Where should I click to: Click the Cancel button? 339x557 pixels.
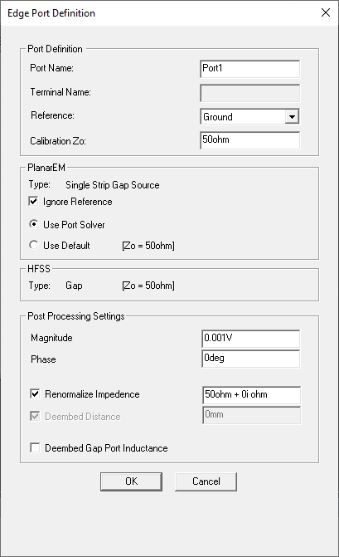pos(206,481)
